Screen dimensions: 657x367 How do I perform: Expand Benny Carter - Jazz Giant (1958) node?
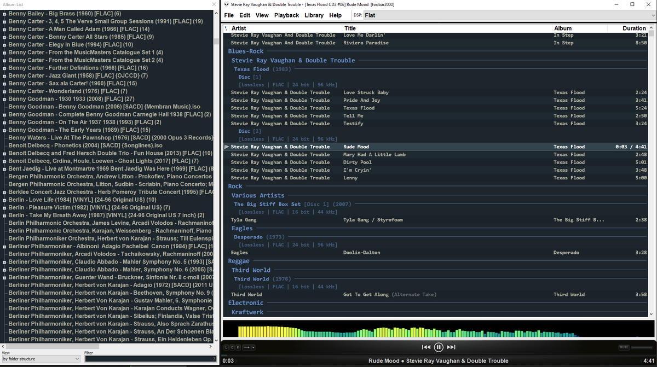4,76
